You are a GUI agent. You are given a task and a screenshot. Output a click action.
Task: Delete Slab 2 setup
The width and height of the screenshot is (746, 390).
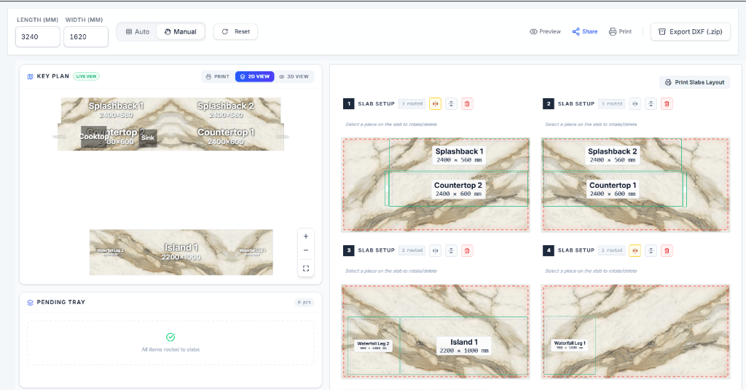[x=667, y=103]
